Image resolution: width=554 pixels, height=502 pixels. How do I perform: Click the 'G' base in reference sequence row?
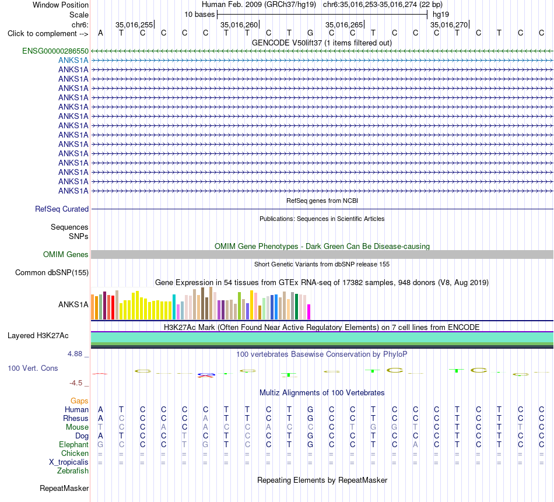[310, 33]
